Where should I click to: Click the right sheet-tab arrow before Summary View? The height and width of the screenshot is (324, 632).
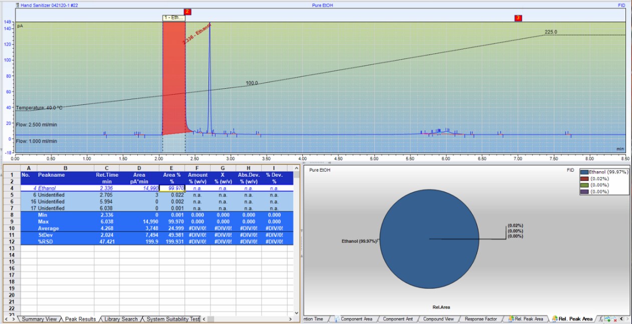(x=13, y=319)
